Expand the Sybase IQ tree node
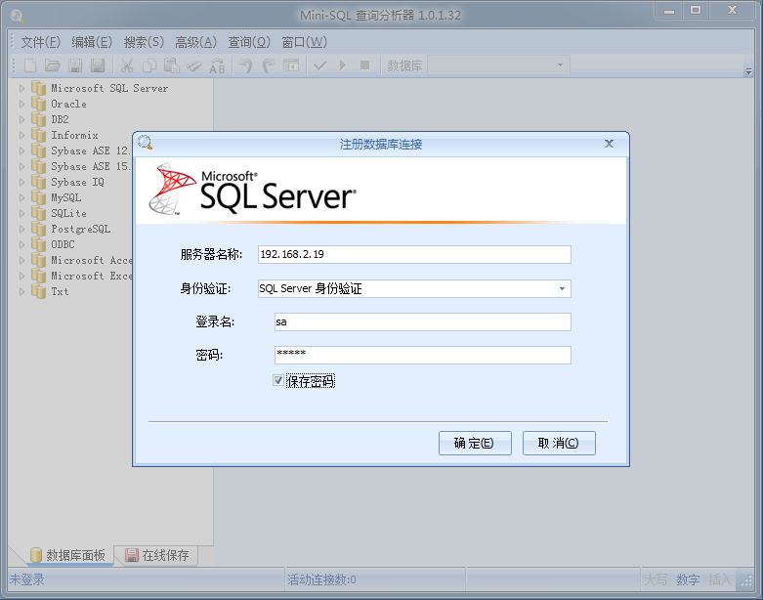Viewport: 763px width, 600px height. click(21, 182)
